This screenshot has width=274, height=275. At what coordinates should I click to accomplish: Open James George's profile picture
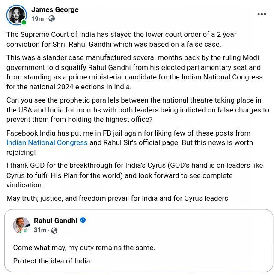coord(16,15)
